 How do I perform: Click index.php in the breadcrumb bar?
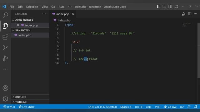tap(64, 20)
